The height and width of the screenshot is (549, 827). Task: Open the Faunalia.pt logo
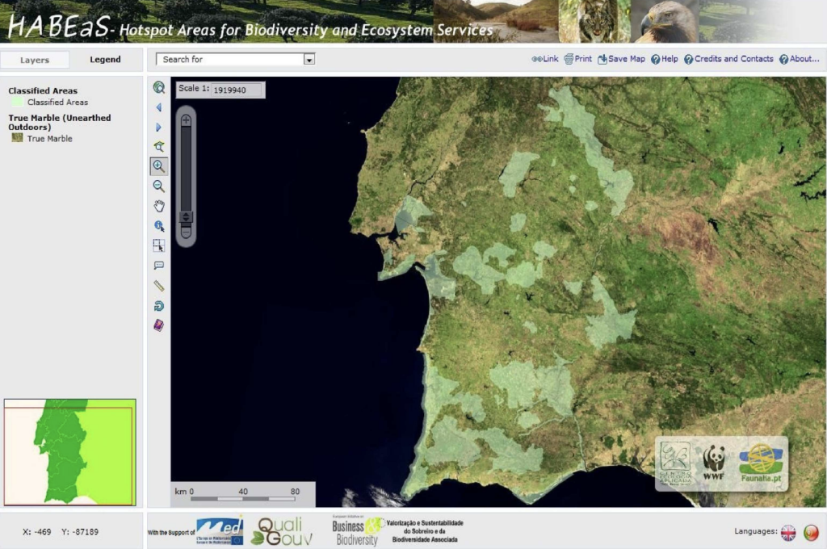pyautogui.click(x=761, y=463)
